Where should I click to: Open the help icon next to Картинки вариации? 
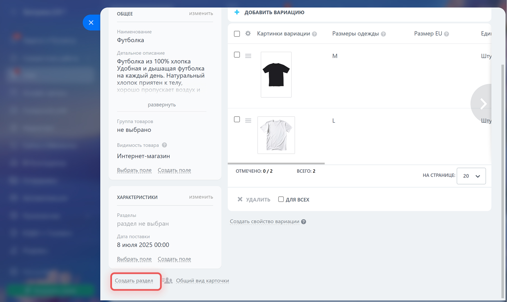click(x=315, y=34)
